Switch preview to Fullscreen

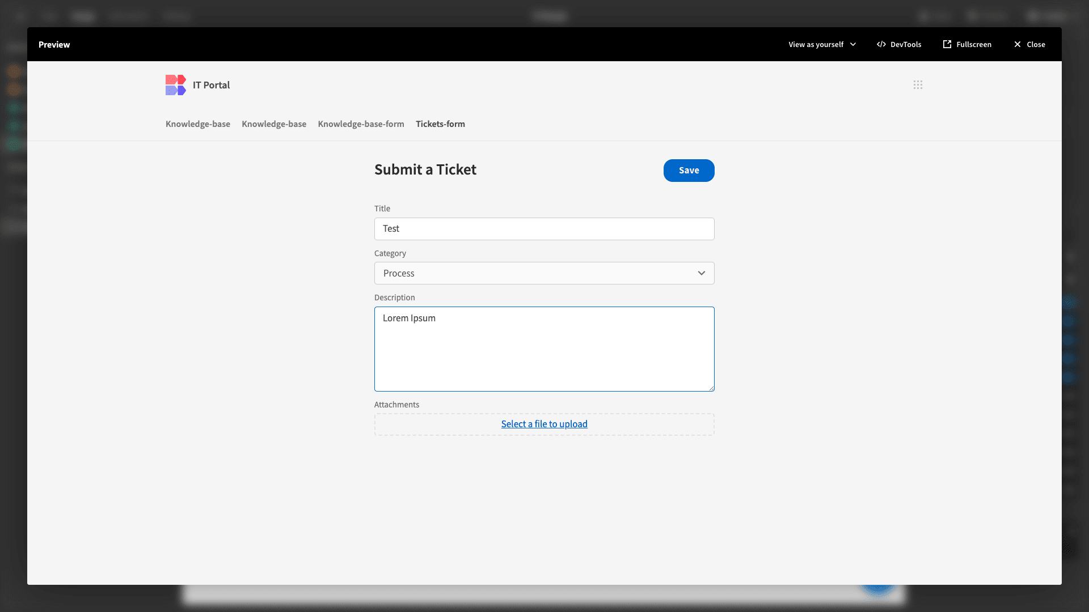pyautogui.click(x=967, y=44)
